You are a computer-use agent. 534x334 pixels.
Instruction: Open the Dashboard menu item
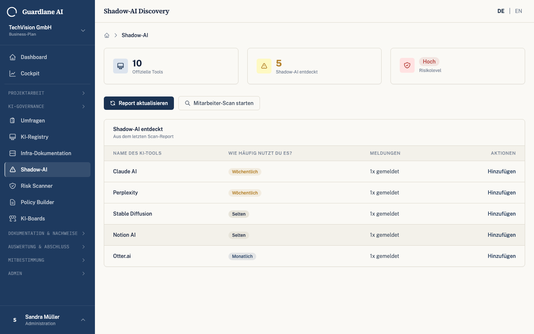[47, 57]
